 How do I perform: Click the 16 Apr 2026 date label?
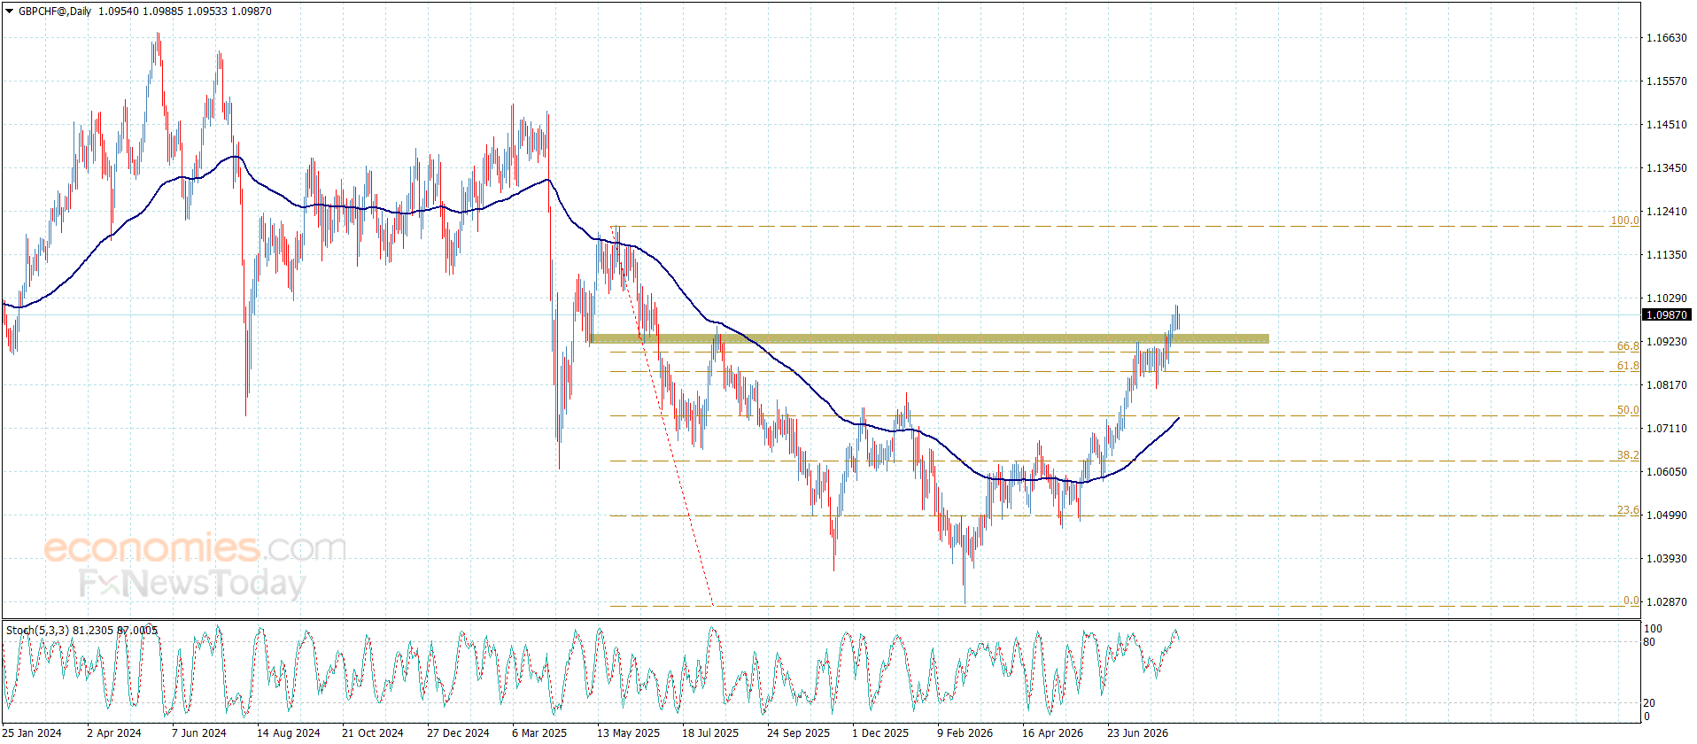tap(1052, 733)
